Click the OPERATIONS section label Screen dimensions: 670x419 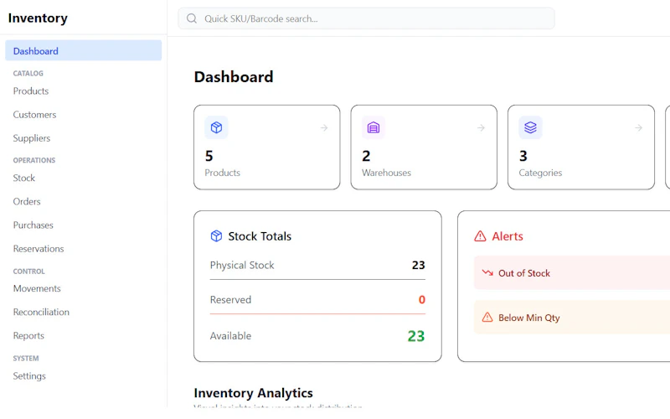point(33,160)
